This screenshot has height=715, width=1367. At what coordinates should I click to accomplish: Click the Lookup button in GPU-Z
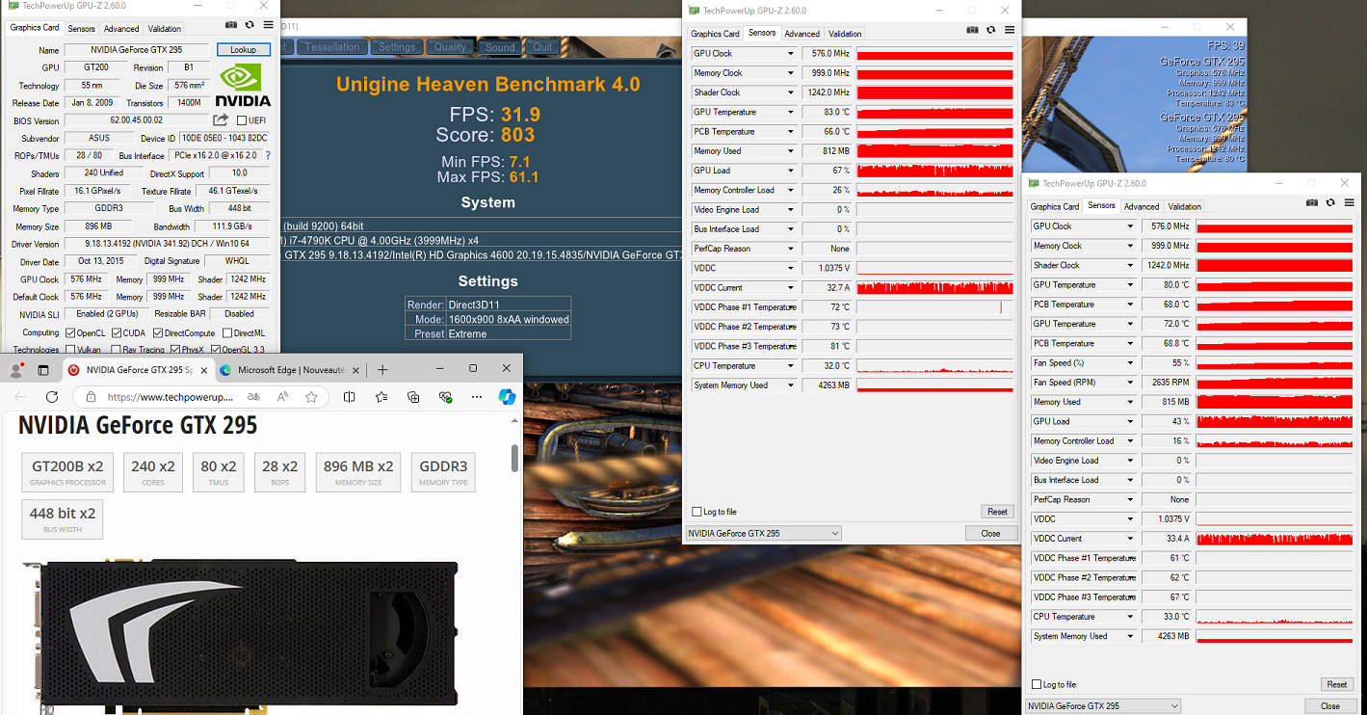click(x=244, y=49)
